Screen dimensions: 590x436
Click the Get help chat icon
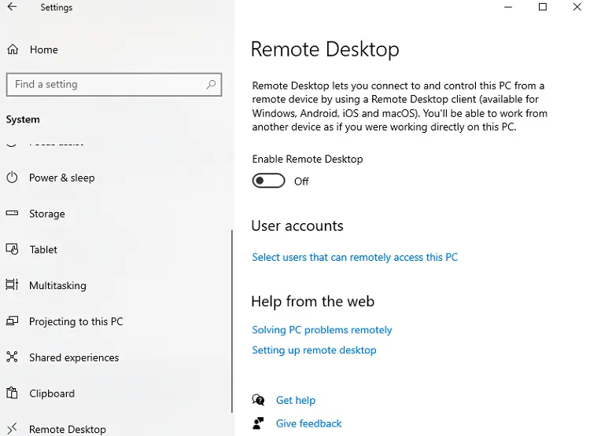259,400
